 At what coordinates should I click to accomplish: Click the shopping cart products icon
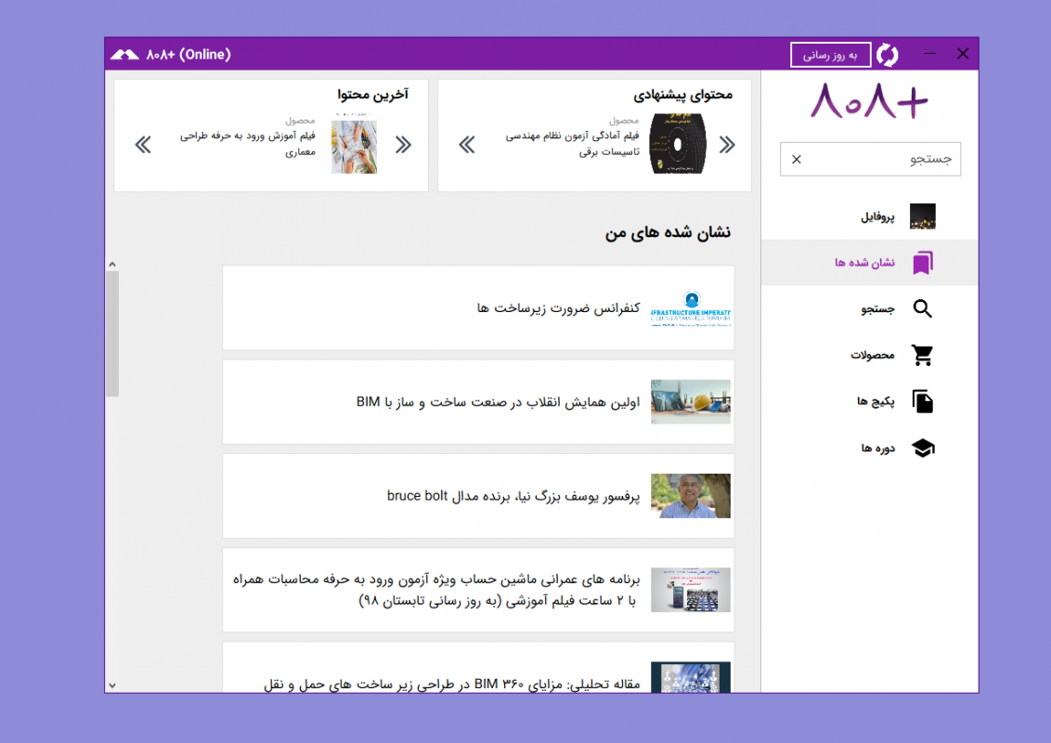coord(923,355)
